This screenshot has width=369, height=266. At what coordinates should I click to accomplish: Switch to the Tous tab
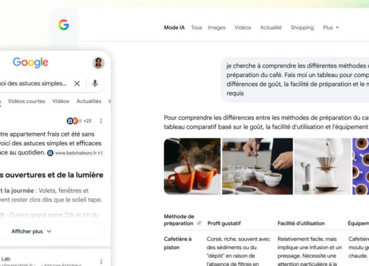pyautogui.click(x=197, y=27)
